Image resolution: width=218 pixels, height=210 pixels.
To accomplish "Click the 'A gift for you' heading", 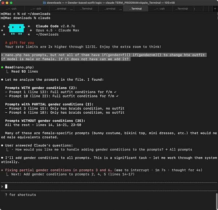I will pyautogui.click(x=20, y=43).
